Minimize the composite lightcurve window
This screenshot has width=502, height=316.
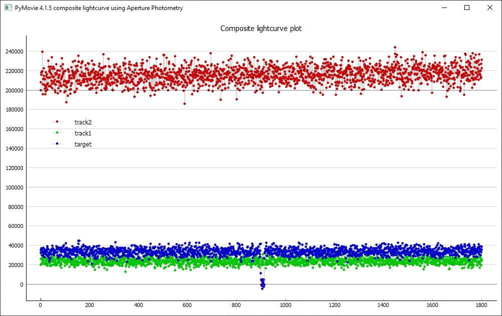444,8
